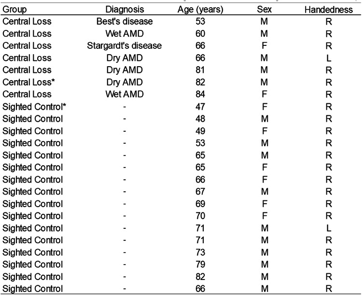Image resolution: width=362 pixels, height=295 pixels.
Task: Click the Diagnosis column header
Action: coord(125,10)
